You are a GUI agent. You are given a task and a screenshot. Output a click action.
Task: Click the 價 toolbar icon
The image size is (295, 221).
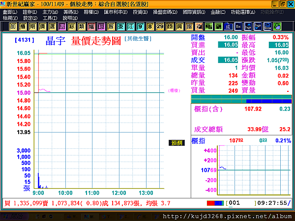(42, 27)
